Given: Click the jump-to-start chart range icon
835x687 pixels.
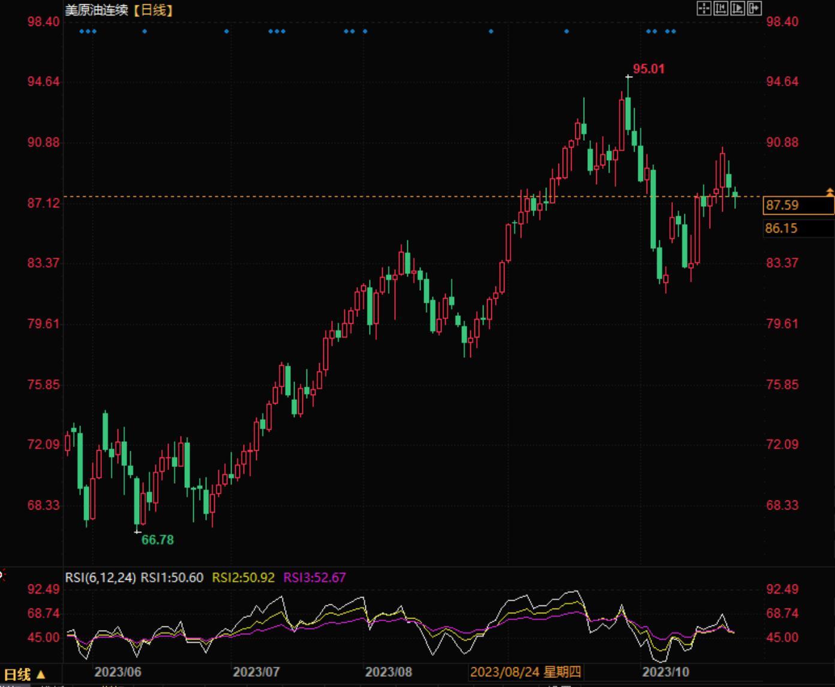Looking at the screenshot, I should [x=720, y=8].
